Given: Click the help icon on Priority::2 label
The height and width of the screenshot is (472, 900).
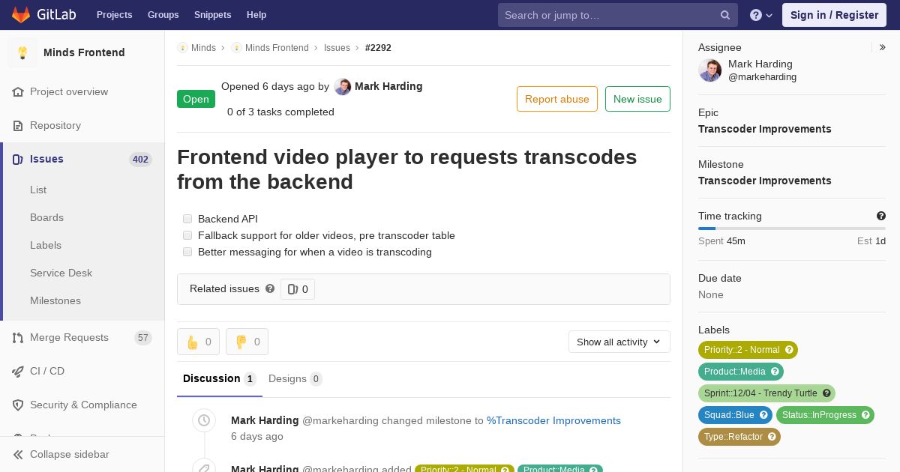Looking at the screenshot, I should click(789, 350).
